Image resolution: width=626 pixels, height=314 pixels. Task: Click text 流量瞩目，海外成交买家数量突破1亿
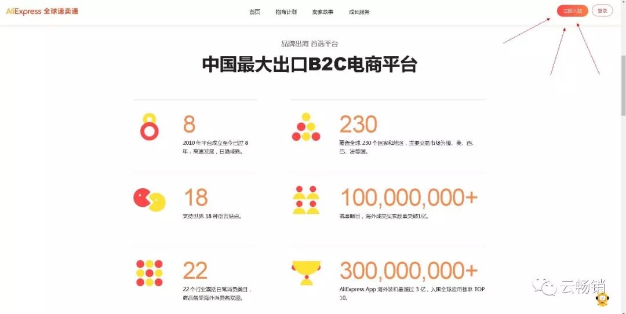[x=384, y=217]
